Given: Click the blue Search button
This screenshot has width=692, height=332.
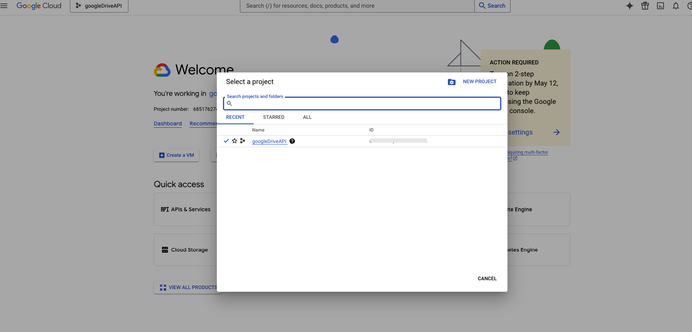Looking at the screenshot, I should 492,6.
